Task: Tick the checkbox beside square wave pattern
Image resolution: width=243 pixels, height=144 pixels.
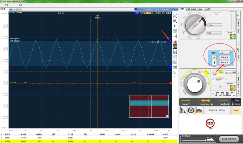Action: (213, 94)
